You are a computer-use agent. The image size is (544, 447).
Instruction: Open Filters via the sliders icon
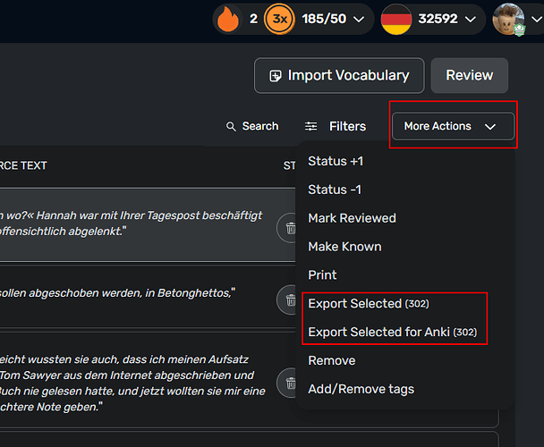pyautogui.click(x=310, y=126)
